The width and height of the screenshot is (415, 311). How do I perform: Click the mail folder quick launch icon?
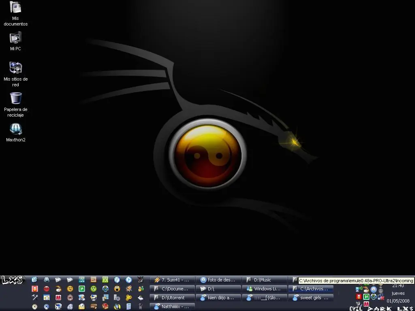82,307
